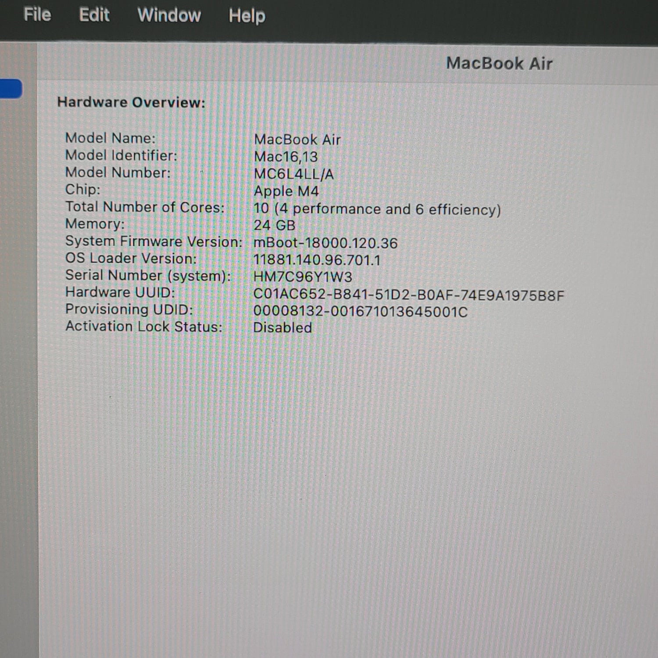This screenshot has width=658, height=658.
Task: Select the 11881.140.96.701.1 loader version
Action: (x=317, y=260)
